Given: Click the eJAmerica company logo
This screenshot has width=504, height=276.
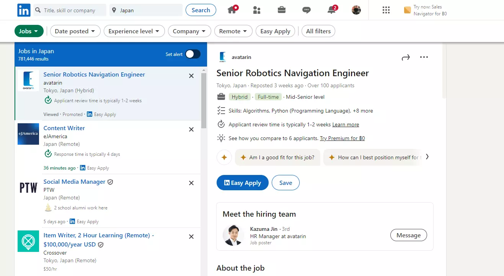Looking at the screenshot, I should pyautogui.click(x=28, y=134).
